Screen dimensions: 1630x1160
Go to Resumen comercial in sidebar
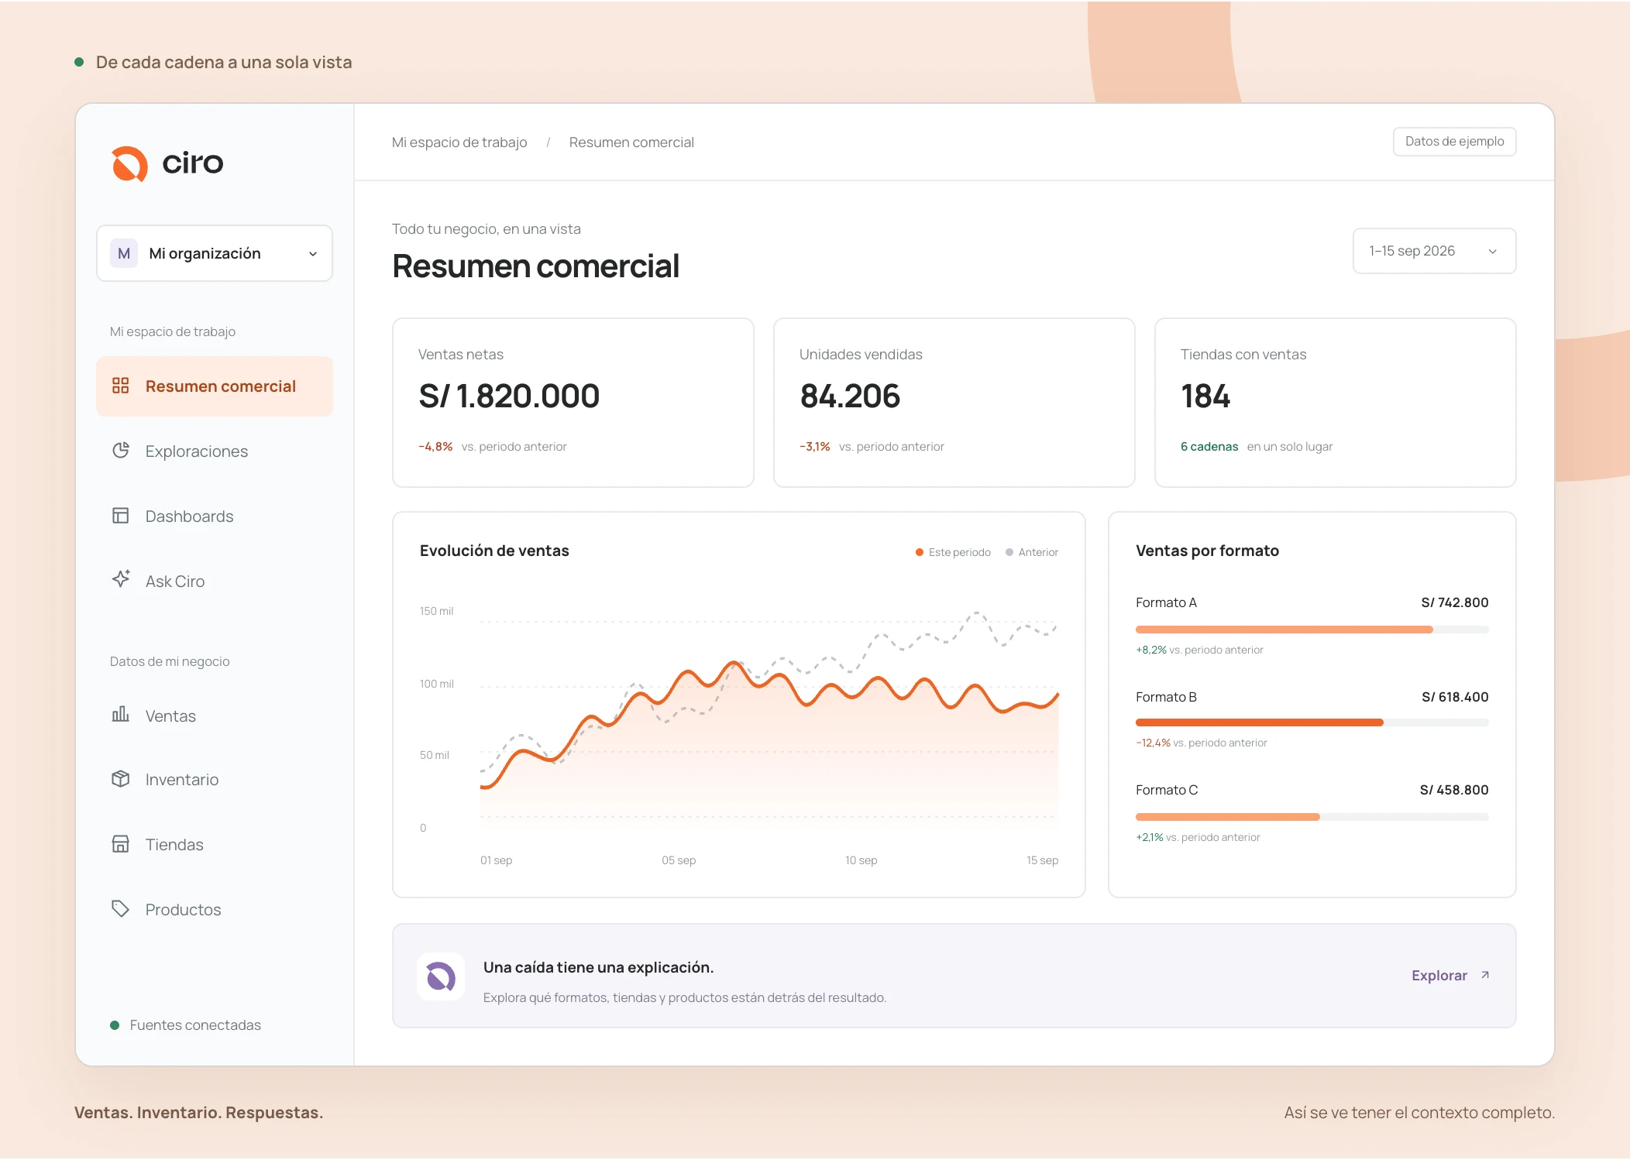click(215, 386)
